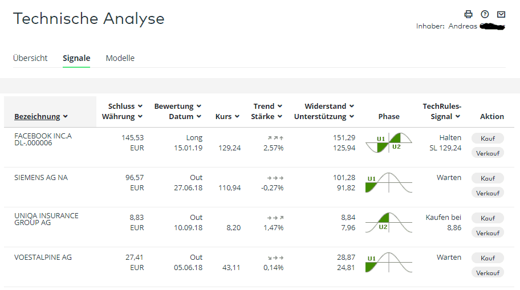Select Facebook support value 125,94
Screen dimensions: 520x290
pos(344,148)
